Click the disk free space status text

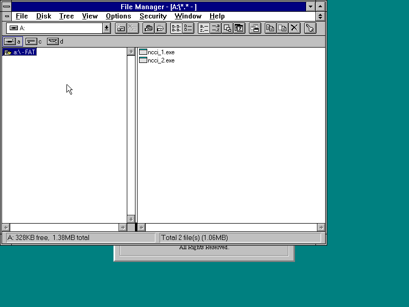coord(48,237)
